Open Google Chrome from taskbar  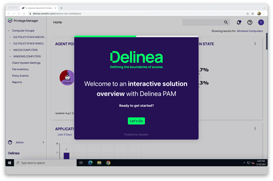coord(108,163)
